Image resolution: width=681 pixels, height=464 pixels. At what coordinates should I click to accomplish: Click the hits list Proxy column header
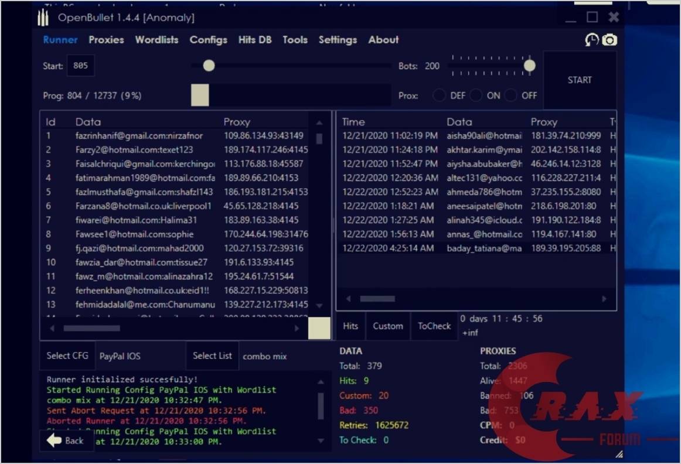544,122
